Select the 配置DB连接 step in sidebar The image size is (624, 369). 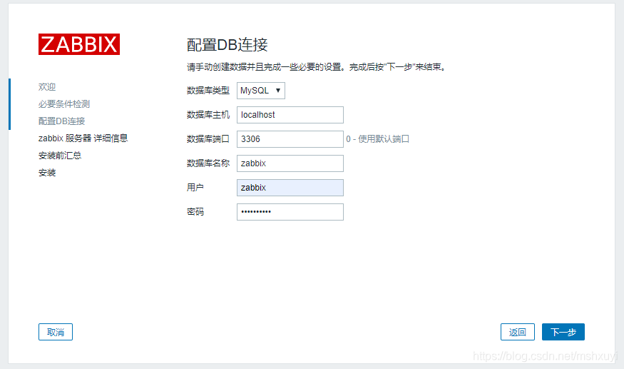(61, 121)
